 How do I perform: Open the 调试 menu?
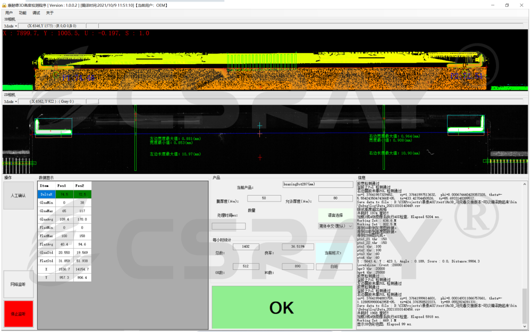[x=36, y=12]
